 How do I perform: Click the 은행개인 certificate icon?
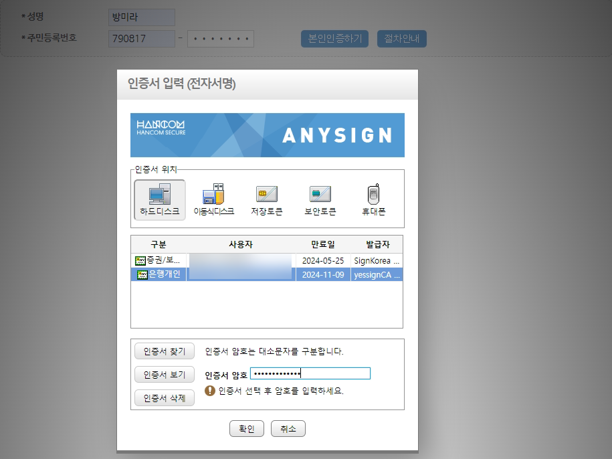[142, 275]
